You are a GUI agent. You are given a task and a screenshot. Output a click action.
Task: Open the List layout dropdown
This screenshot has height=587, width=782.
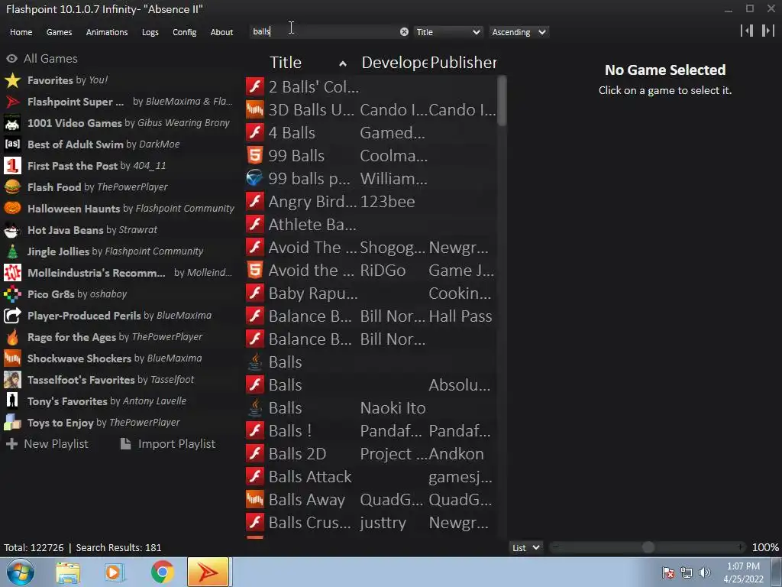click(x=525, y=547)
